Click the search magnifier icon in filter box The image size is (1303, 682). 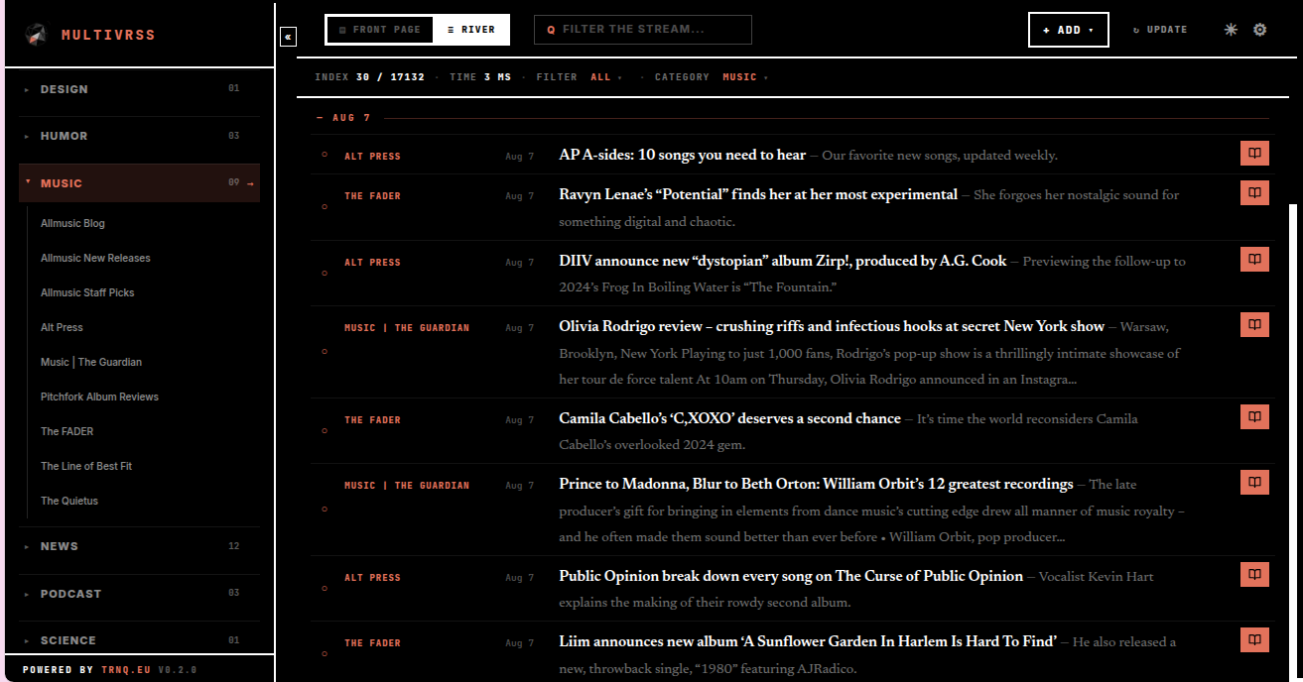551,30
